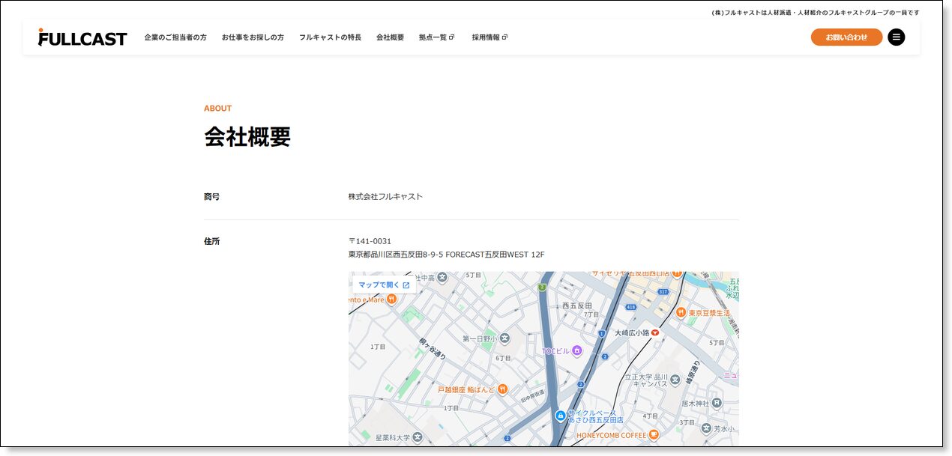952x456 pixels.
Task: Go to 会社概要 nav item
Action: (x=390, y=37)
